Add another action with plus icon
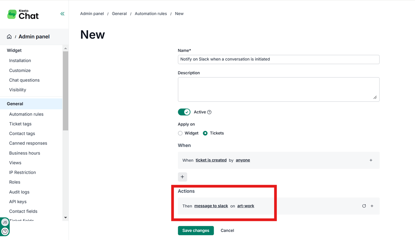 point(372,206)
